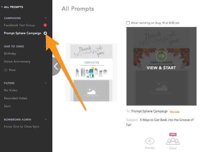Click the previous-slide chevron arrow
Viewport: 204px width, 152px height.
pyautogui.click(x=56, y=66)
